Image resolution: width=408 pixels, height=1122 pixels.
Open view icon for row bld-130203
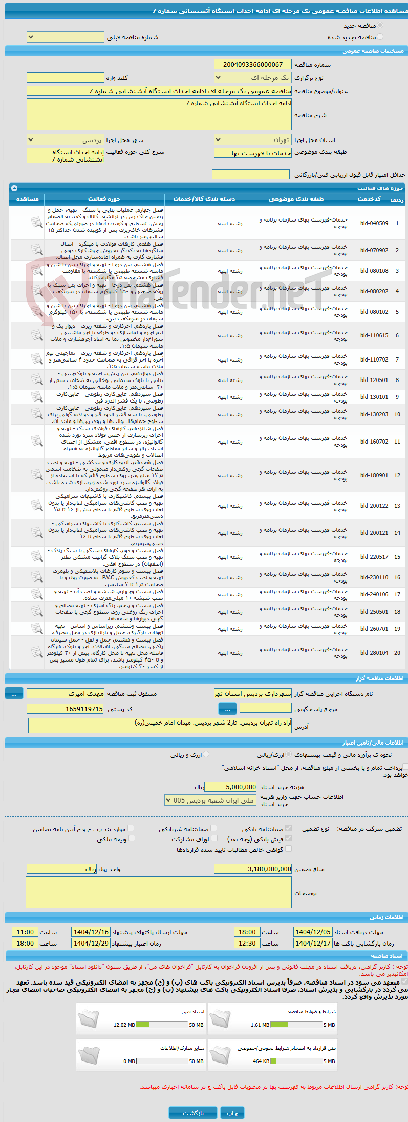pyautogui.click(x=37, y=414)
